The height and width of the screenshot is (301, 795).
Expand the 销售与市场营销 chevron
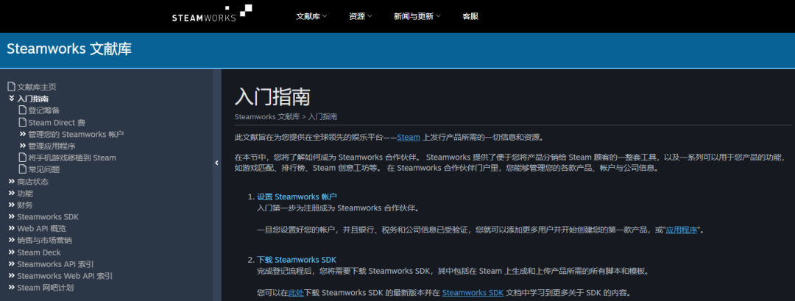12,240
